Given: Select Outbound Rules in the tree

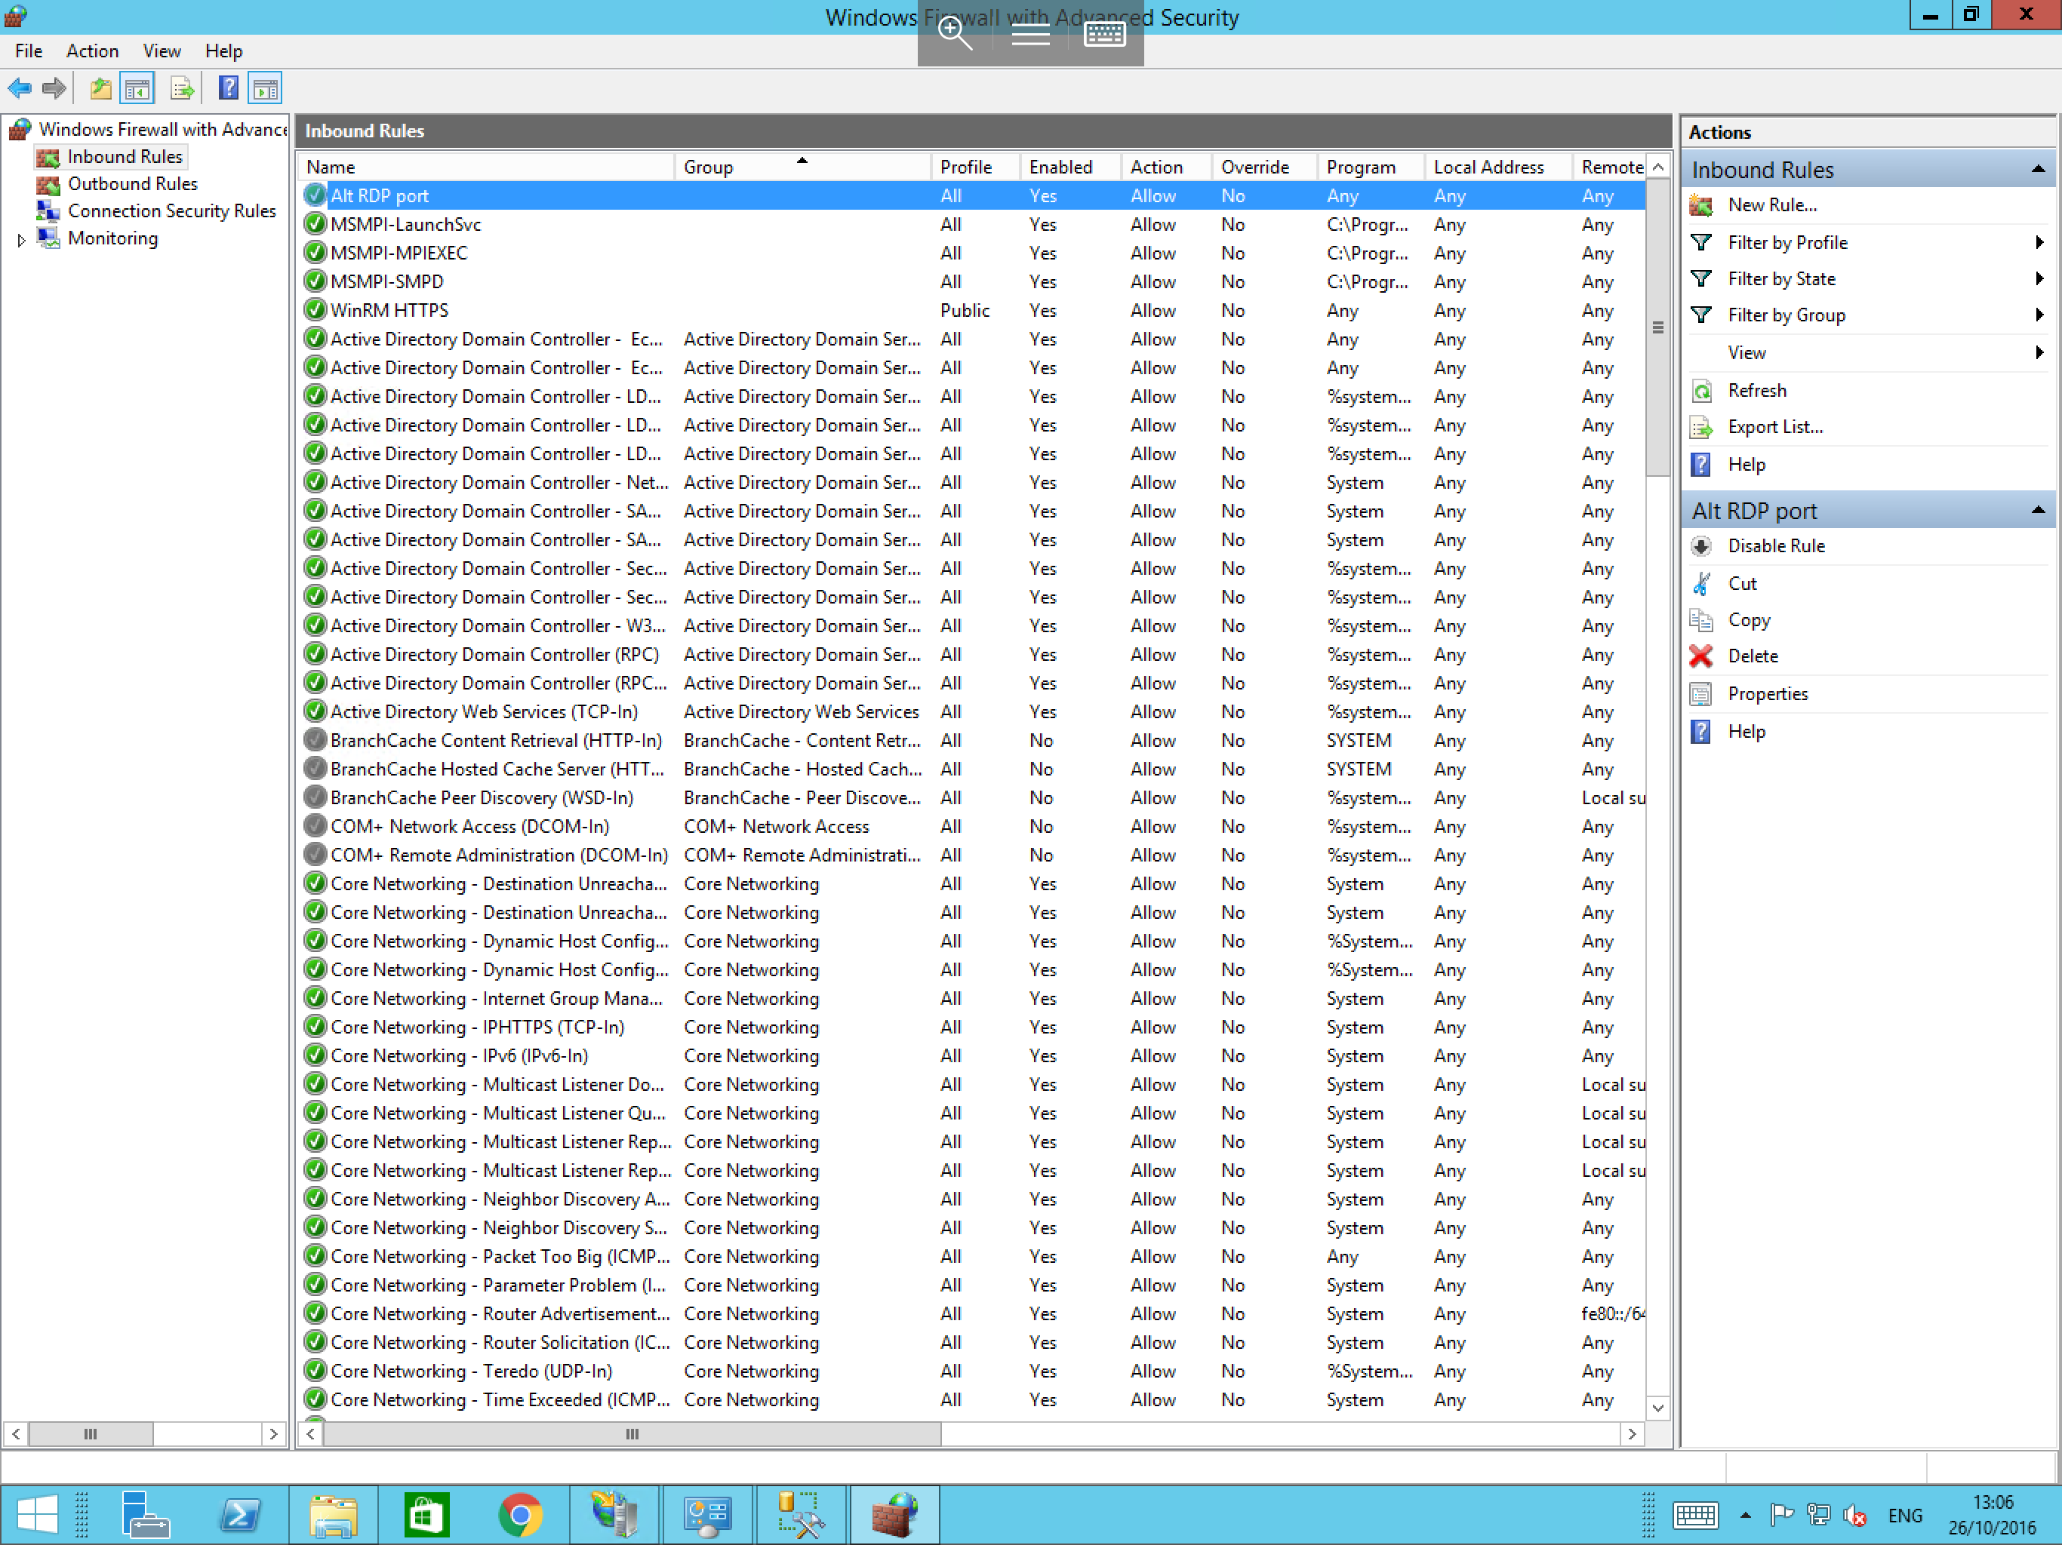Looking at the screenshot, I should coord(132,183).
